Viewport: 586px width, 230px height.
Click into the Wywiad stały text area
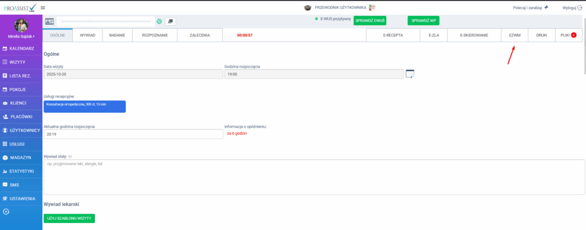pos(314,177)
